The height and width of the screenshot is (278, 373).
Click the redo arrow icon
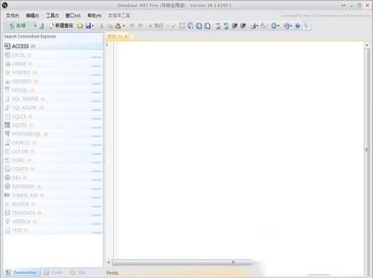140,25
